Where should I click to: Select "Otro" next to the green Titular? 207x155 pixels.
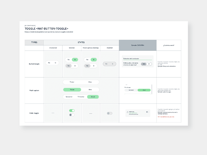click(90, 90)
